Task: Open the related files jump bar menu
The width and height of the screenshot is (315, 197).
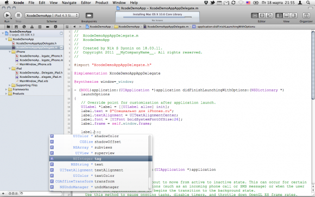Action: [67, 27]
